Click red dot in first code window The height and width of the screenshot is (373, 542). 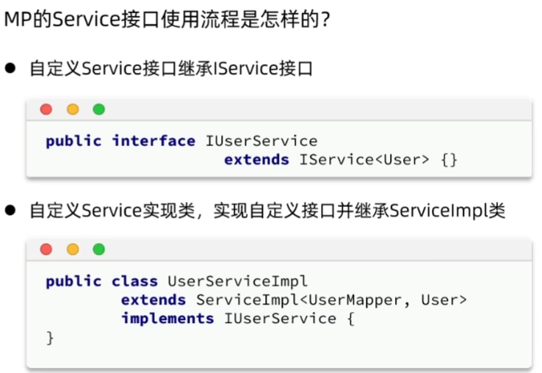(x=46, y=109)
